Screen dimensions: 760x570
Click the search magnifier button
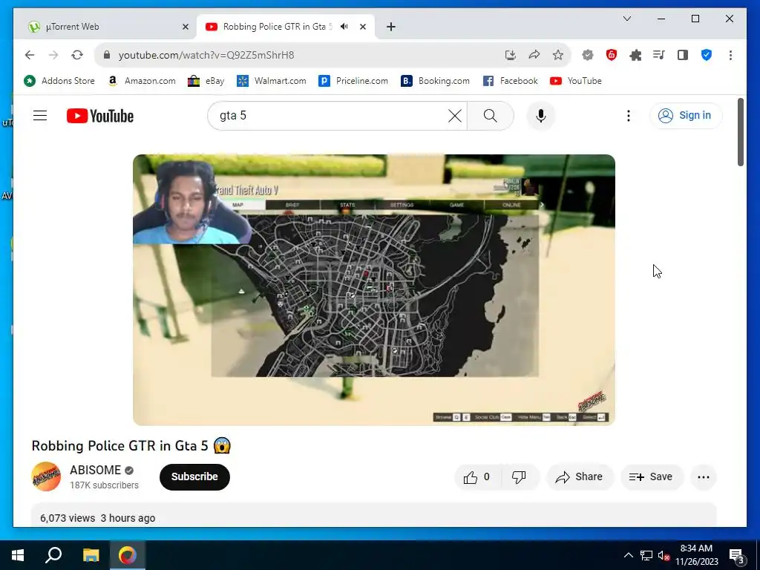(490, 116)
